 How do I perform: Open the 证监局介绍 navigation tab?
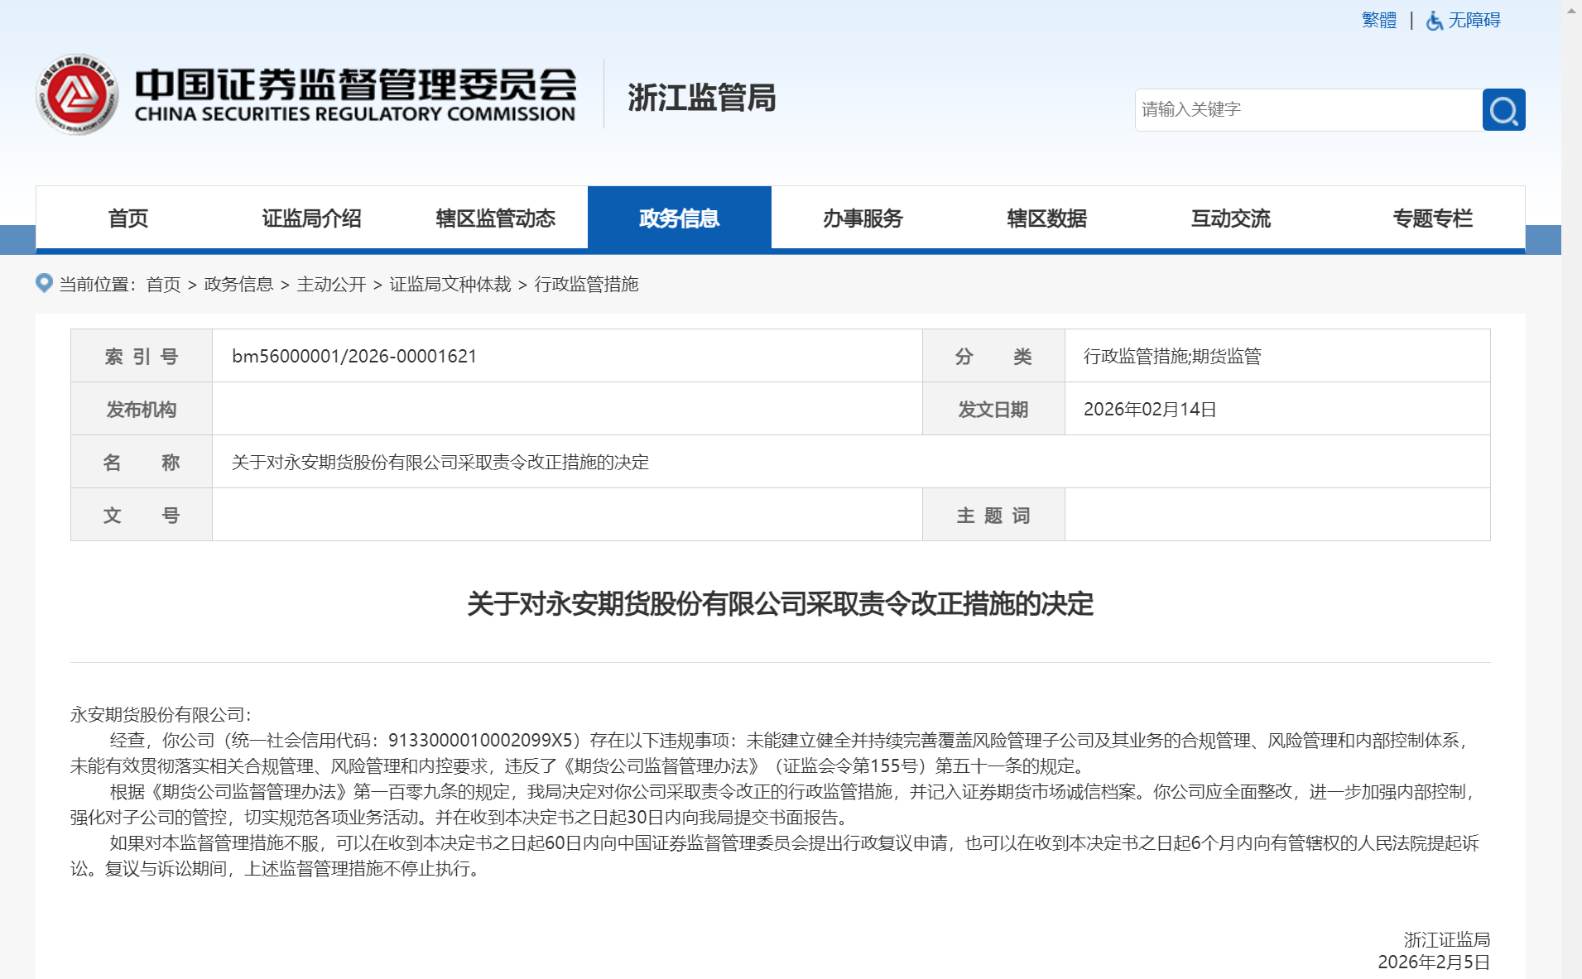(x=311, y=218)
